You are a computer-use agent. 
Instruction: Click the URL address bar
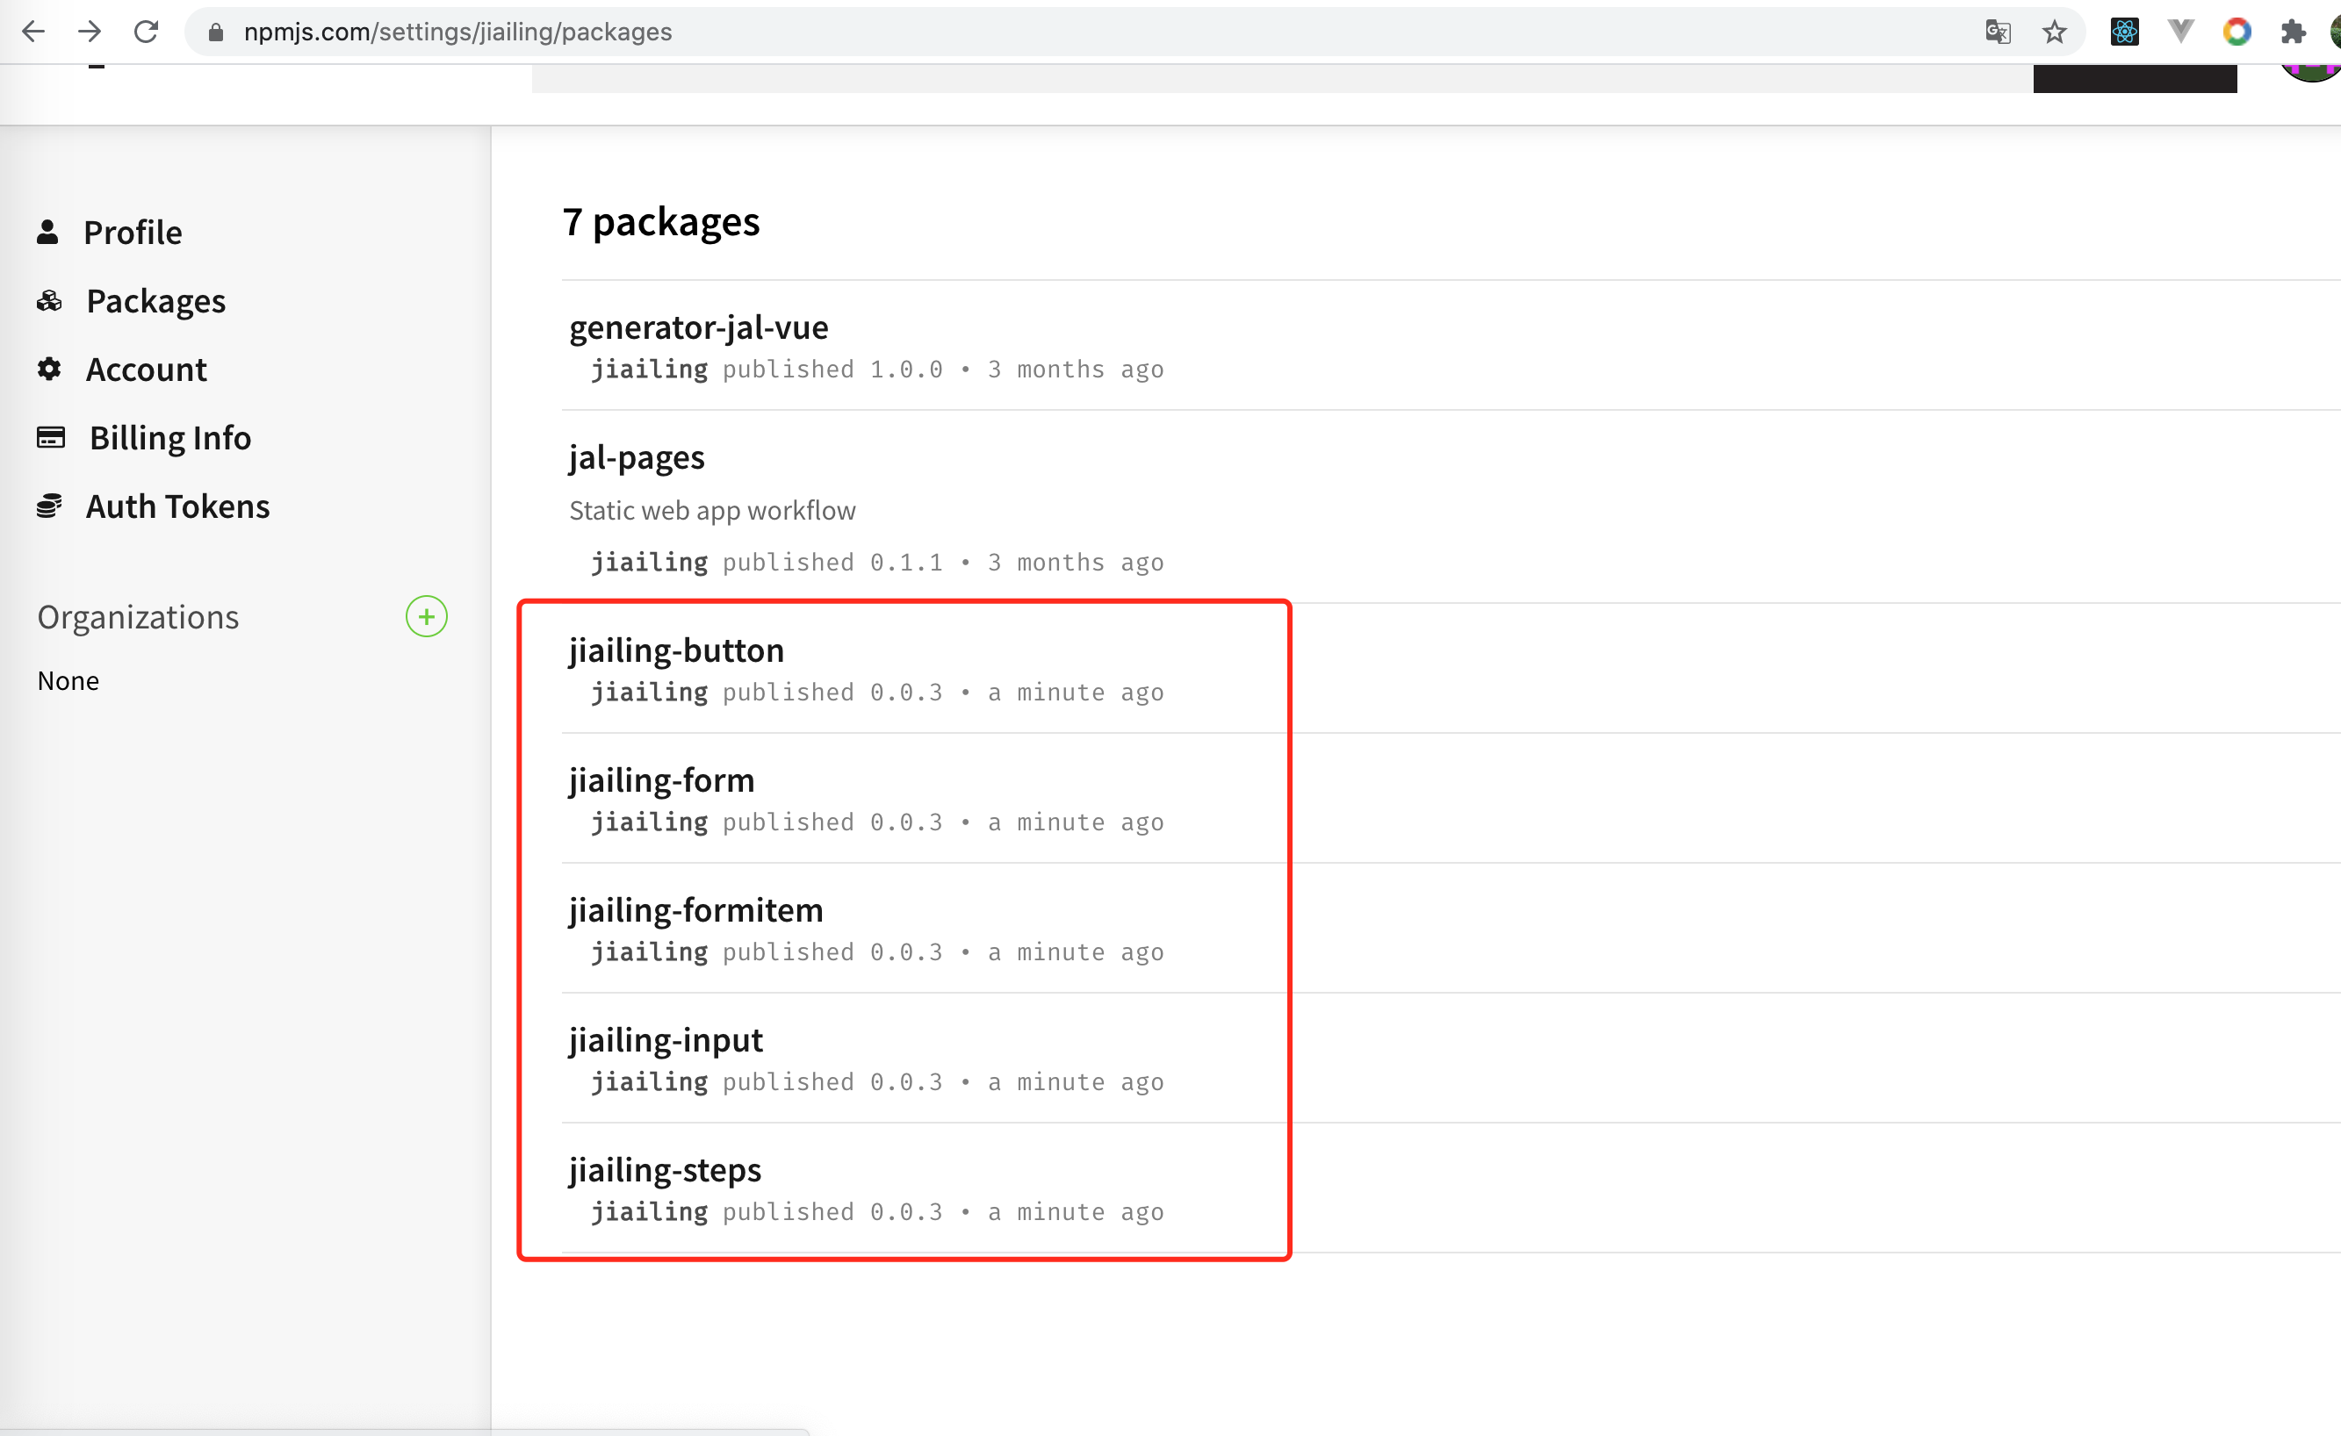pos(1045,32)
